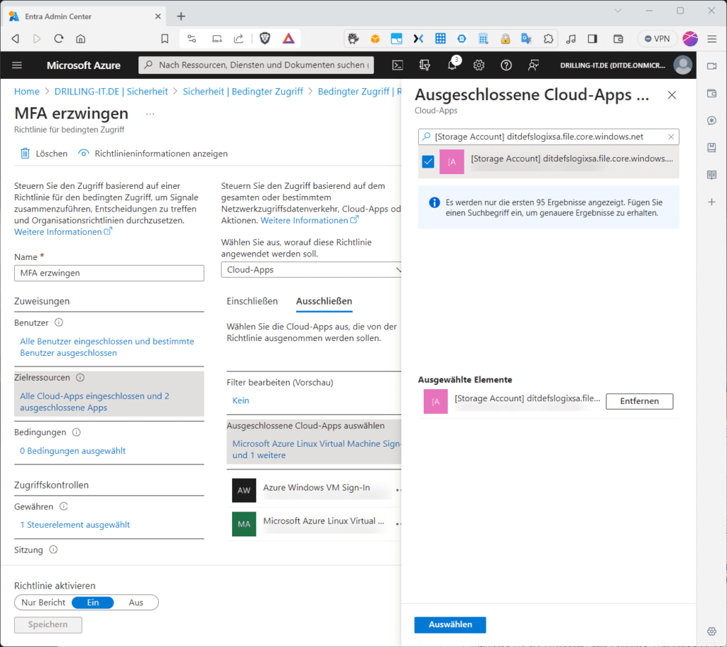Open the Cloud-Apps dropdown
This screenshot has width=727, height=647.
(311, 270)
